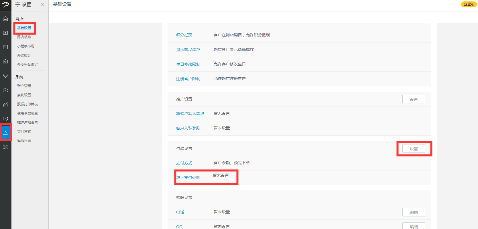This screenshot has width=478, height=229.
Task: Open the home icon in left rail
Action: pyautogui.click(x=5, y=19)
